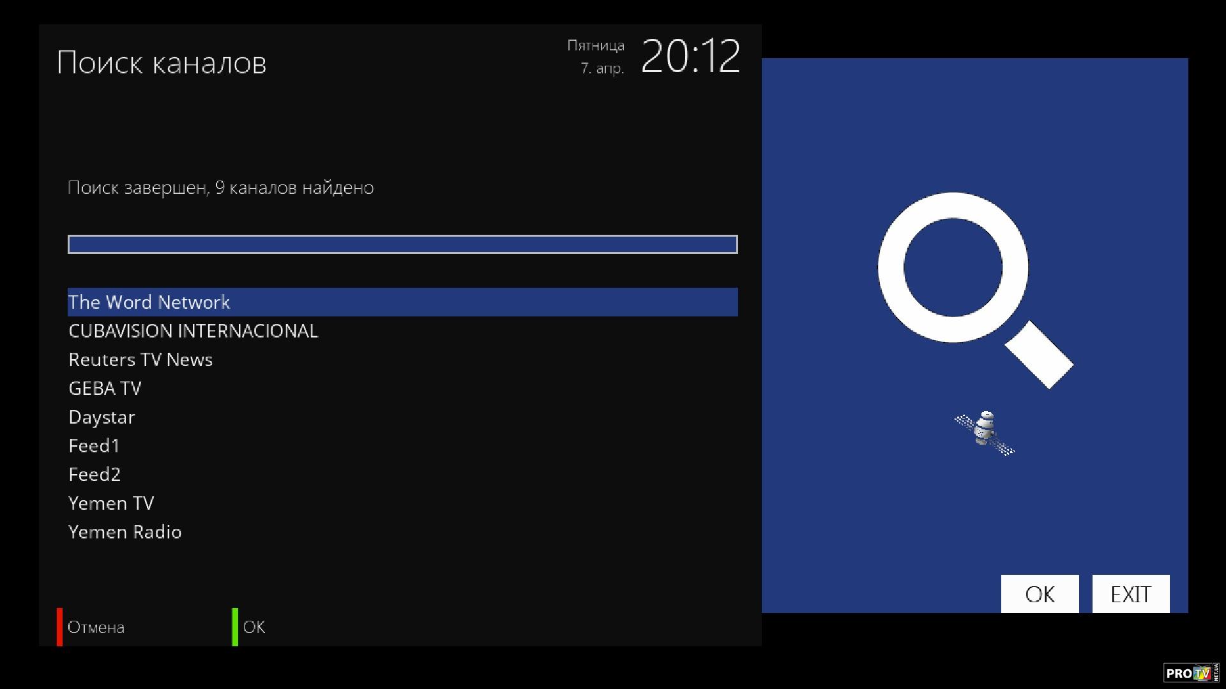
Task: Click the 20:12 clock display
Action: 690,56
